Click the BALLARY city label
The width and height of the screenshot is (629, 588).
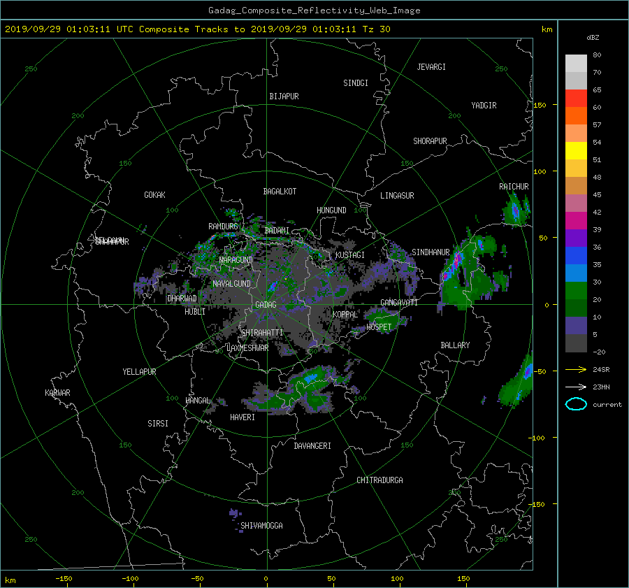coord(455,345)
